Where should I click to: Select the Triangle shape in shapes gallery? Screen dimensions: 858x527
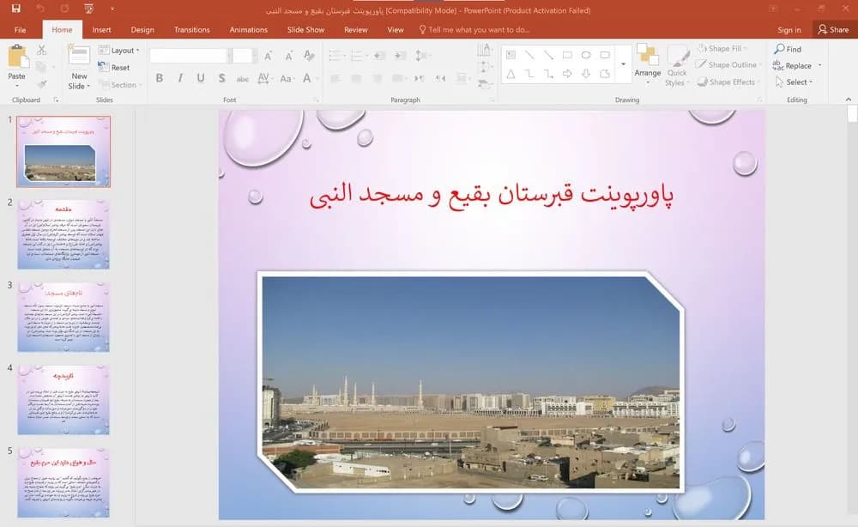tap(511, 74)
